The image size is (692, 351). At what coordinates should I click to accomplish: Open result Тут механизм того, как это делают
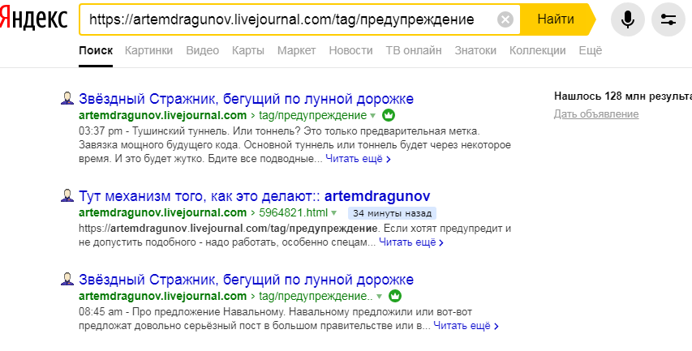coord(255,196)
